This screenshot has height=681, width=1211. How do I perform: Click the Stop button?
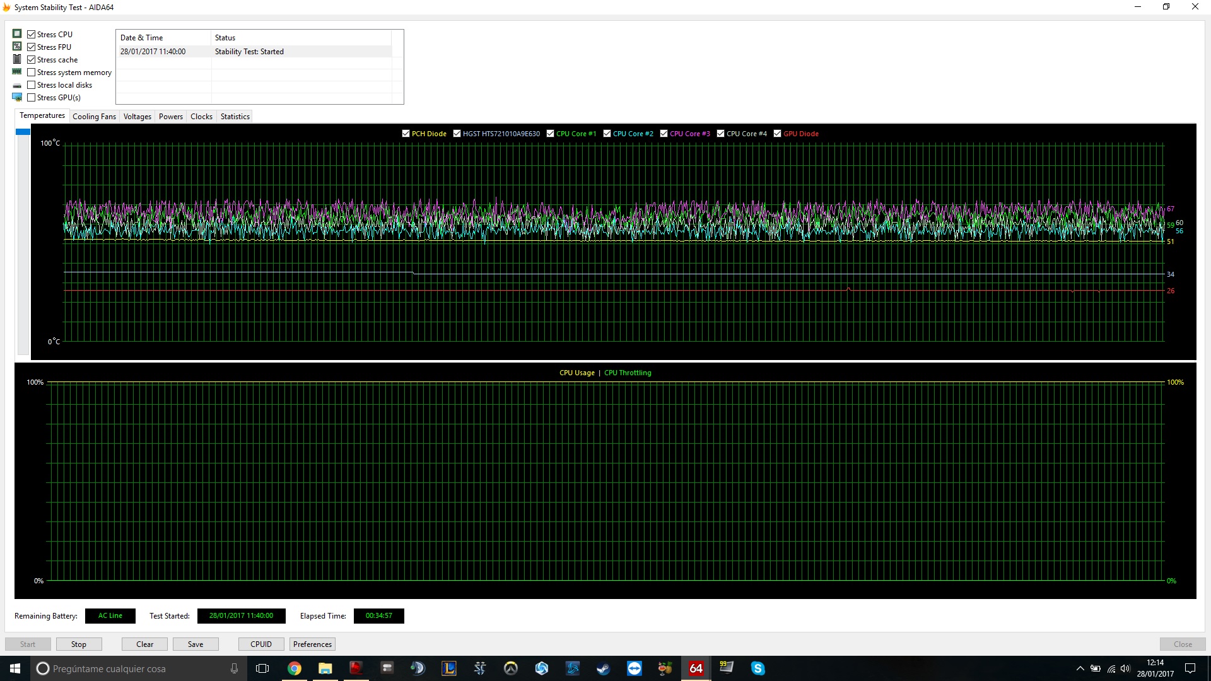coord(79,644)
